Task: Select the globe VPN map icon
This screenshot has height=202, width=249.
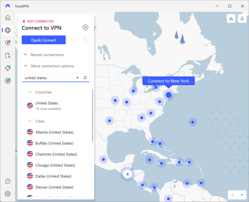Action: 8,30
